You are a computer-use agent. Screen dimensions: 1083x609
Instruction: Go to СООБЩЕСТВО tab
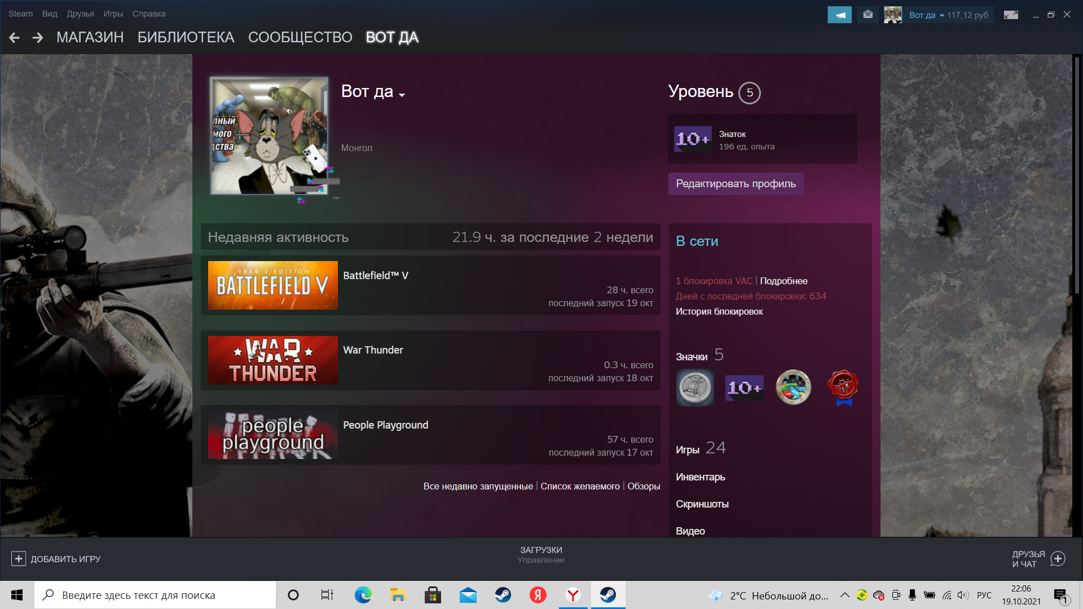pos(300,37)
